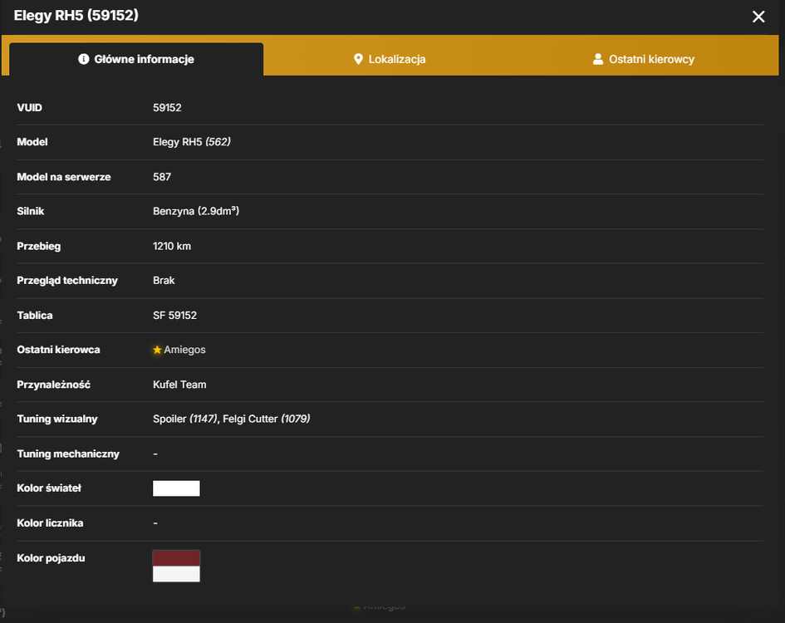Click the dark red Kolor pojazdu swatch
The width and height of the screenshot is (785, 623).
tap(176, 558)
